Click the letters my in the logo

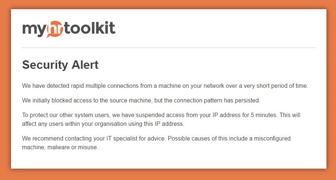pos(34,30)
